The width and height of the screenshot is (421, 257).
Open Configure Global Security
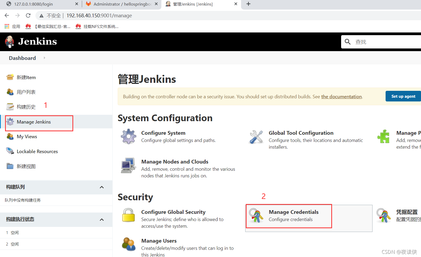click(x=173, y=212)
